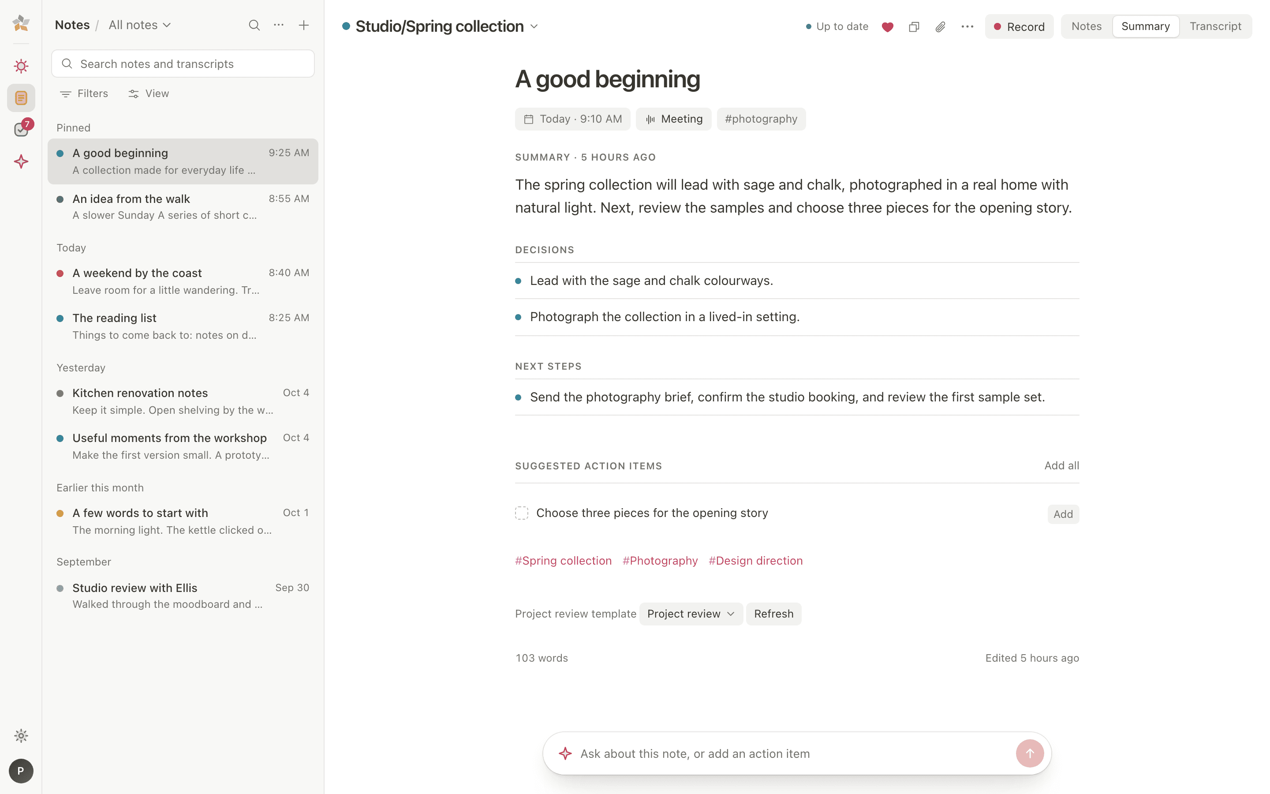Click the search magnifier in Notes header

[x=254, y=25]
